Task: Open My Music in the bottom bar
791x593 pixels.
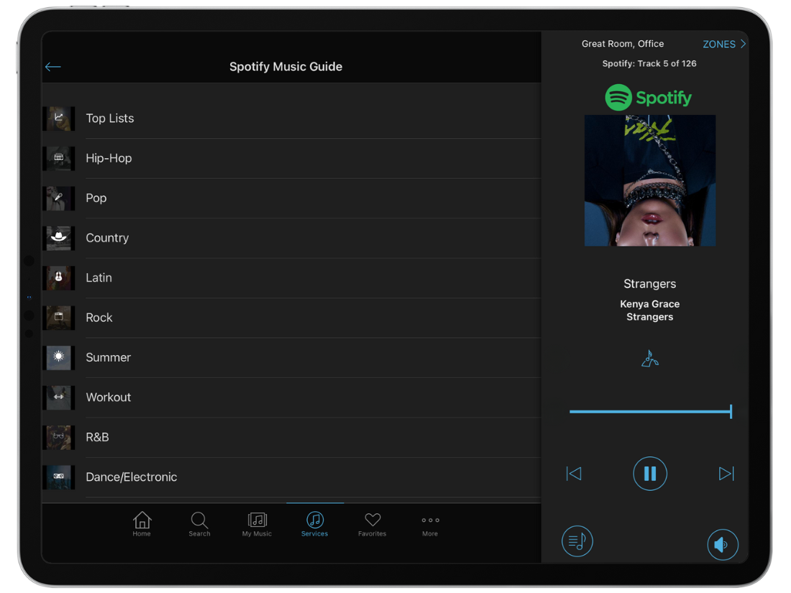Action: point(257,523)
